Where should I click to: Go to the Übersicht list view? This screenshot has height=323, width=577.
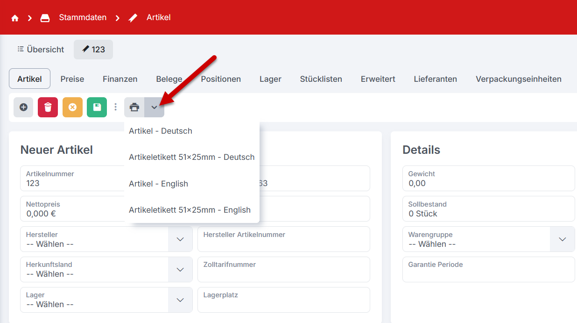[x=41, y=50]
